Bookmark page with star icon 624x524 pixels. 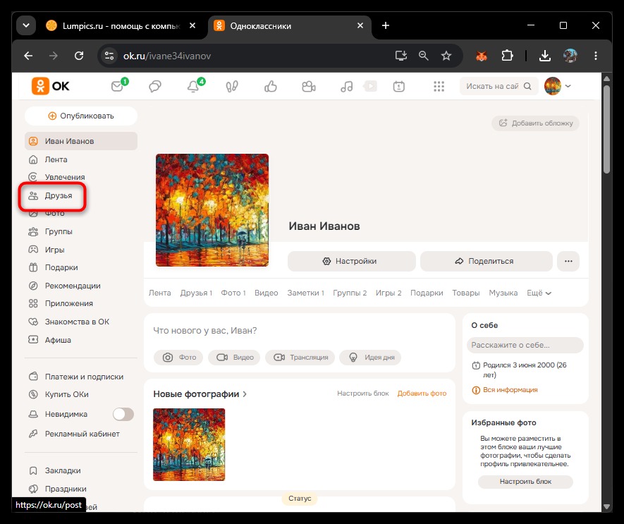[x=446, y=56]
